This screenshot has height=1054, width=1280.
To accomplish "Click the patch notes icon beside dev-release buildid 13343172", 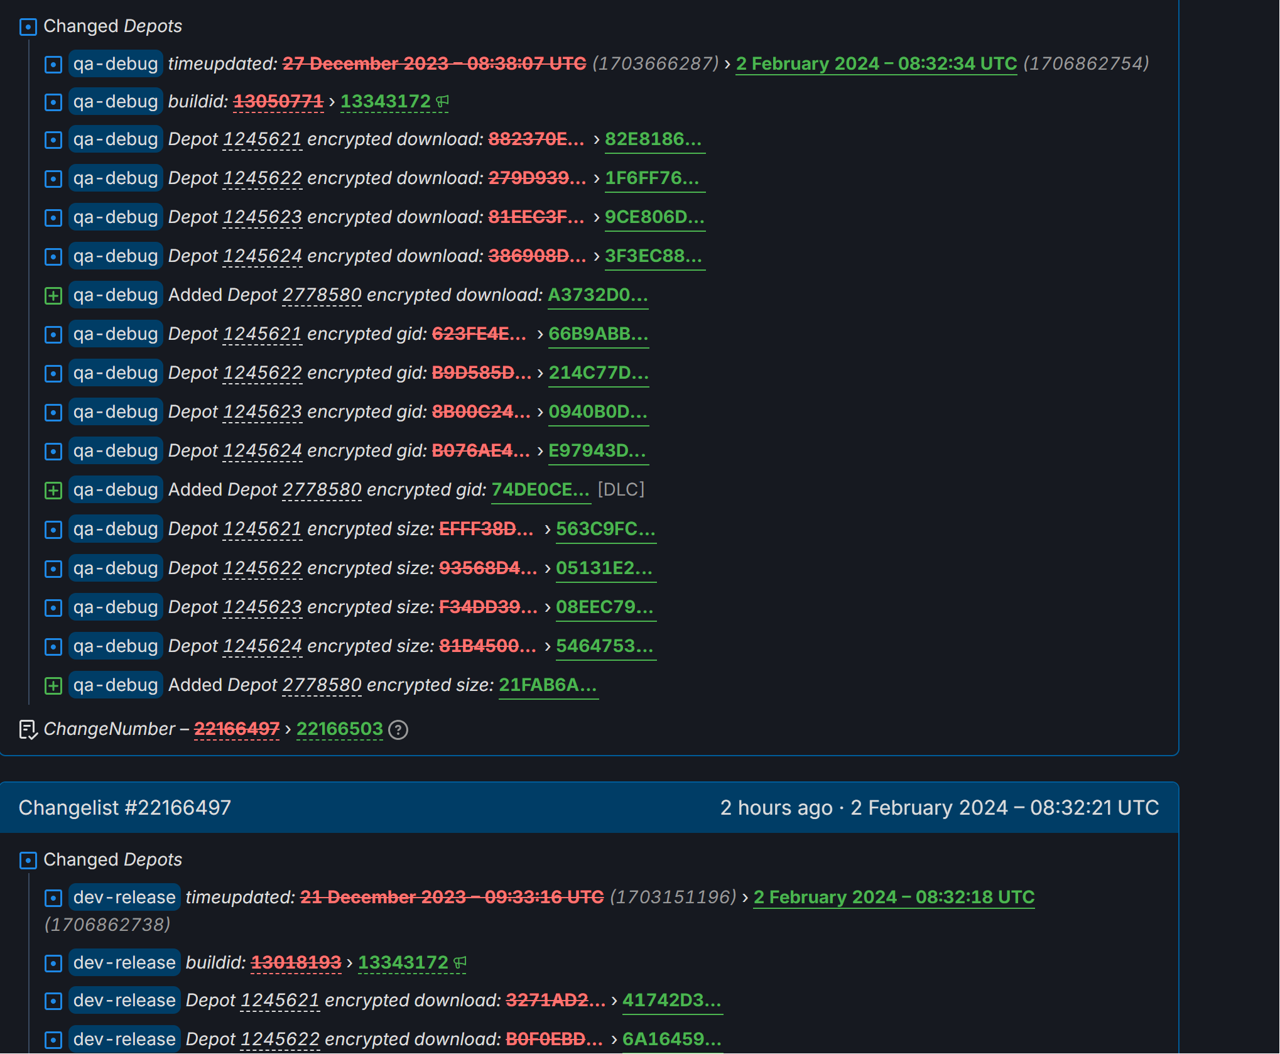I will (x=460, y=962).
